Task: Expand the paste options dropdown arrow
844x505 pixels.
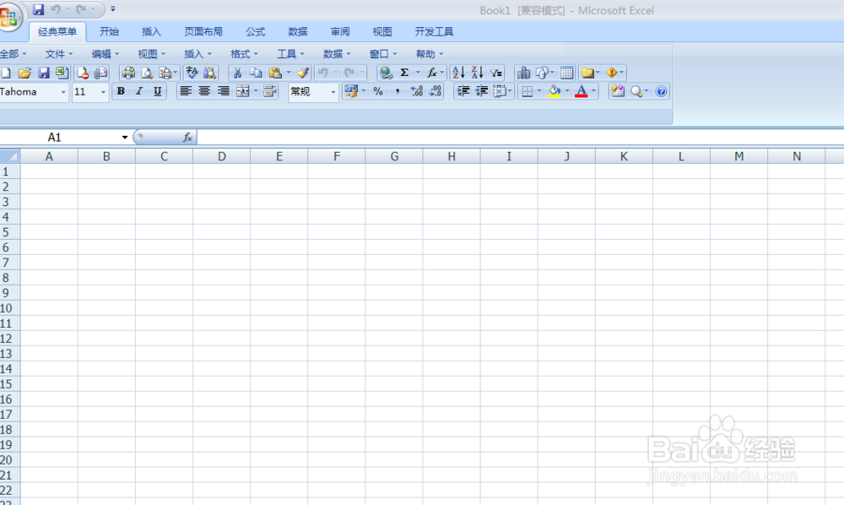Action: pyautogui.click(x=289, y=72)
